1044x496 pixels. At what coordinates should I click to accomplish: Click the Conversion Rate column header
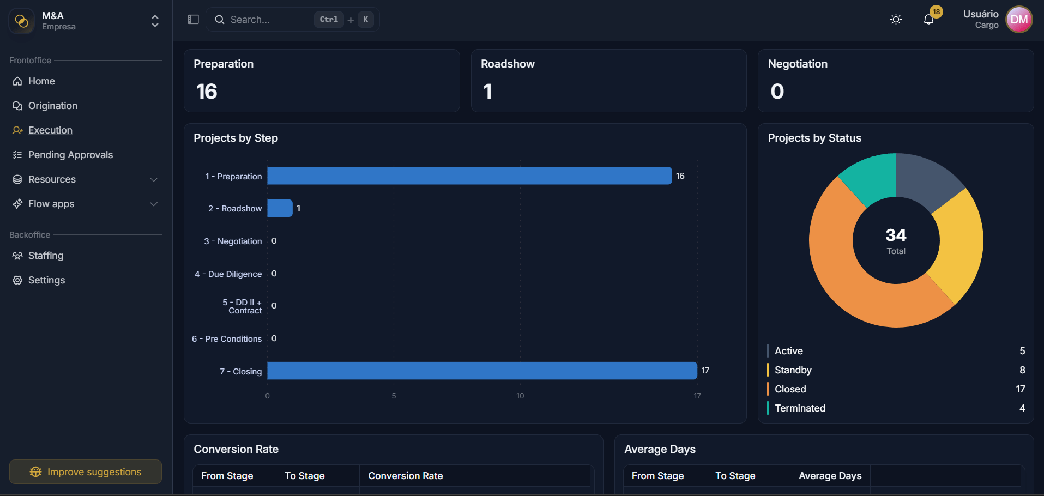click(x=405, y=476)
